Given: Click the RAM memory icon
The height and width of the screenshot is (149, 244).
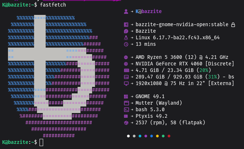Looking at the screenshot, I should point(127,71).
